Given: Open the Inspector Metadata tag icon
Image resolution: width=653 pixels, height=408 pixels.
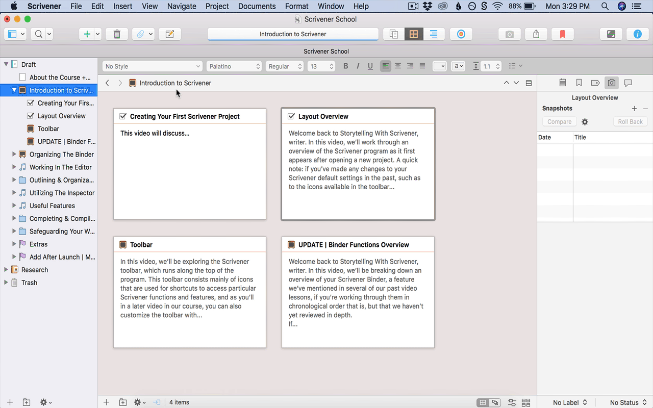Looking at the screenshot, I should [x=595, y=83].
